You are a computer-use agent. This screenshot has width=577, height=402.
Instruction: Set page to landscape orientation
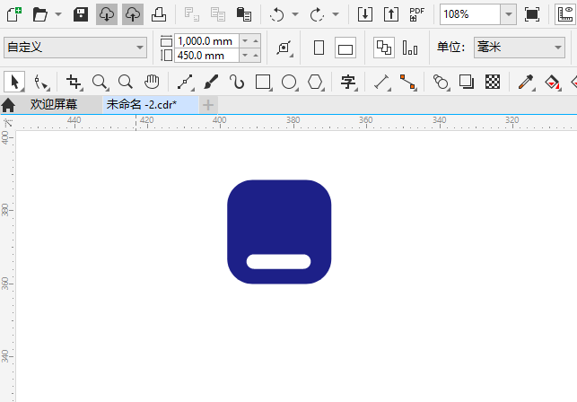(x=345, y=48)
